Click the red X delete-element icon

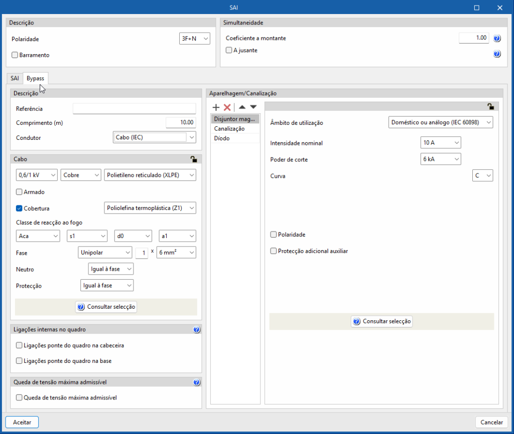click(227, 107)
